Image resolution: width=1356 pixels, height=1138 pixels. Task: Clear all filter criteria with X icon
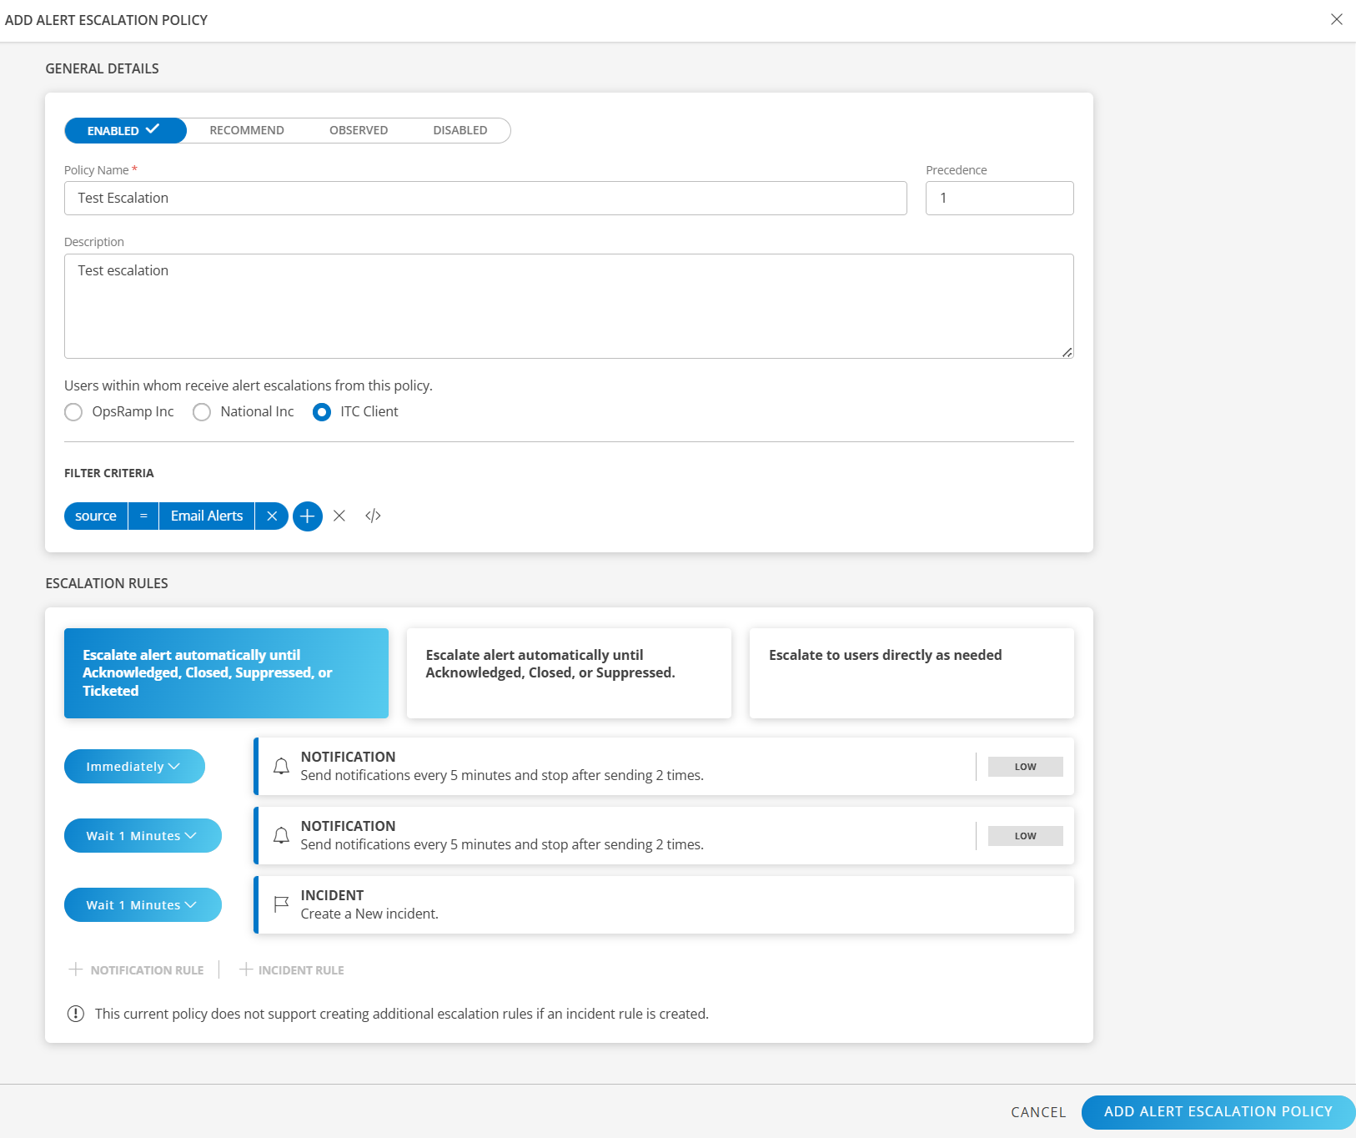coord(339,516)
